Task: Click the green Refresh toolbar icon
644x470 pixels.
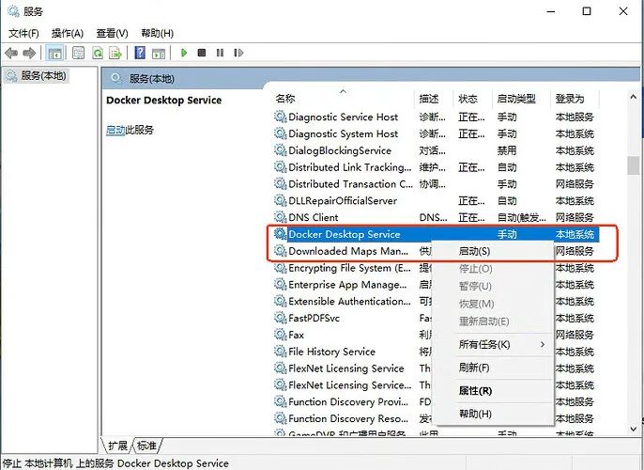Action: pos(98,53)
